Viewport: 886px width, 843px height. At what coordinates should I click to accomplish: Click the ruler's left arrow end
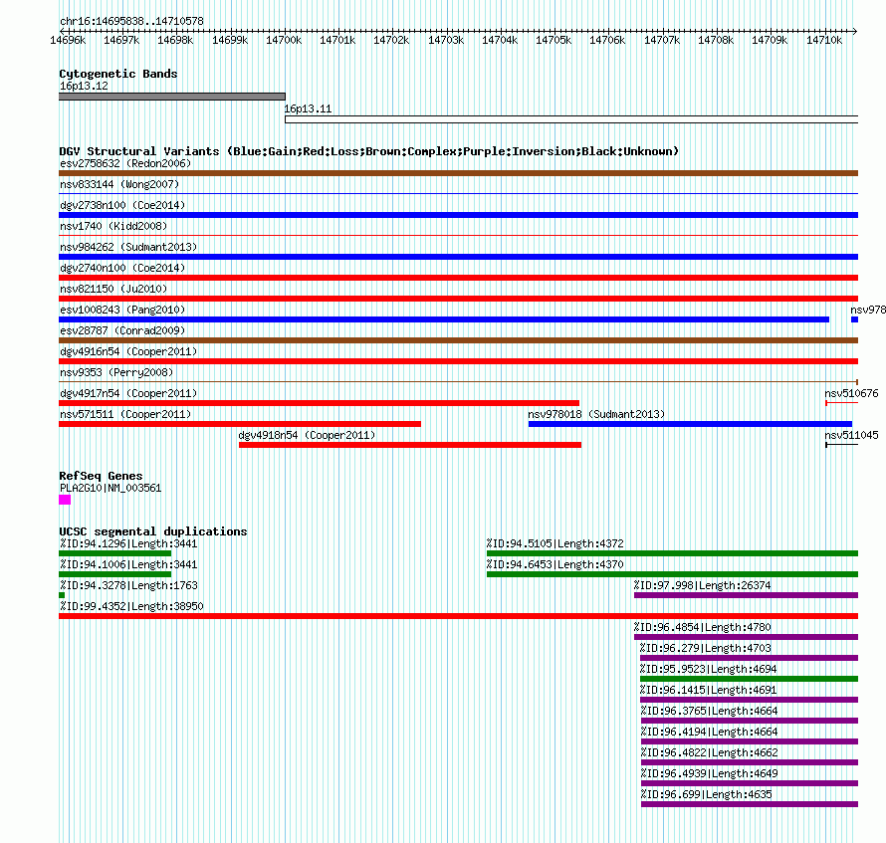point(62,31)
